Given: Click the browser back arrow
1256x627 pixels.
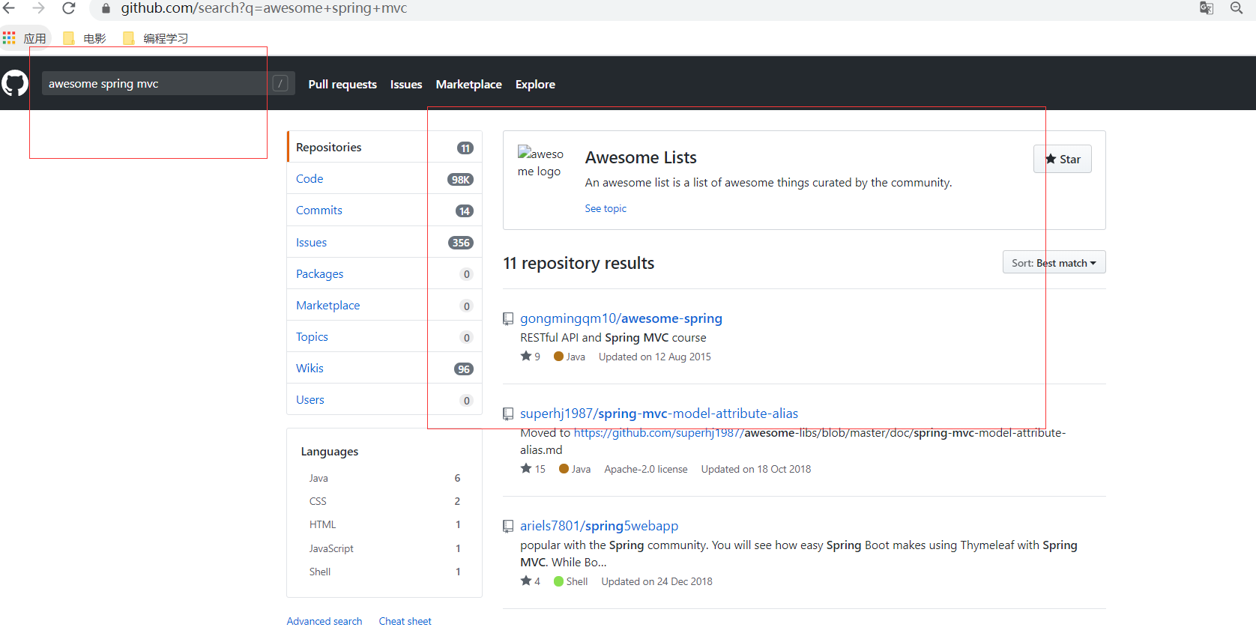Looking at the screenshot, I should 9,8.
